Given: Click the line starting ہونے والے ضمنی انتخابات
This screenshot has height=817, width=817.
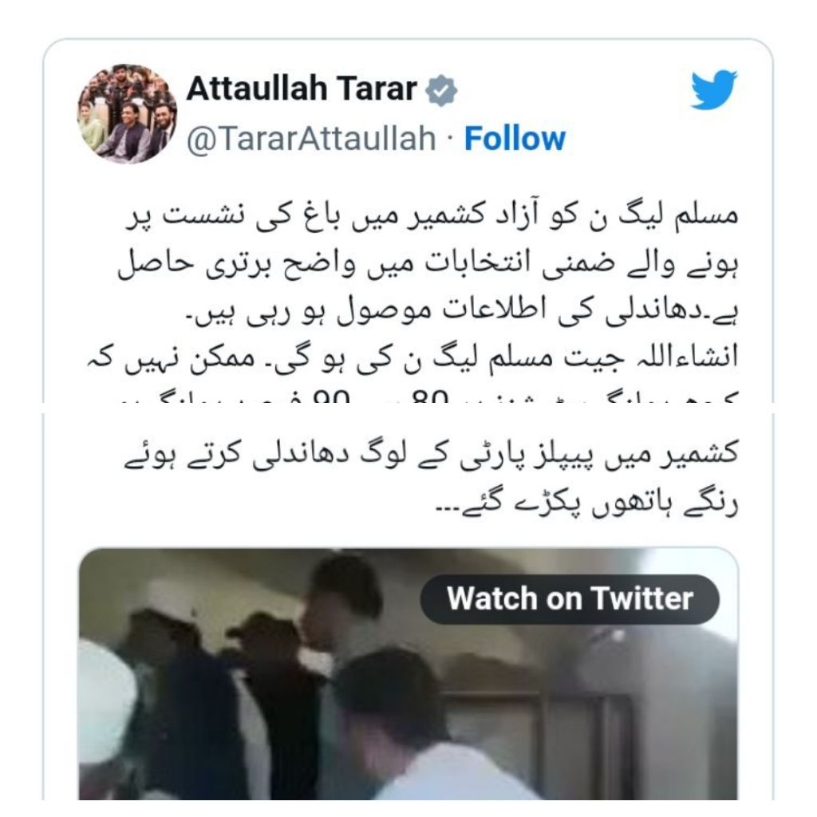Looking at the screenshot, I should coord(428,263).
